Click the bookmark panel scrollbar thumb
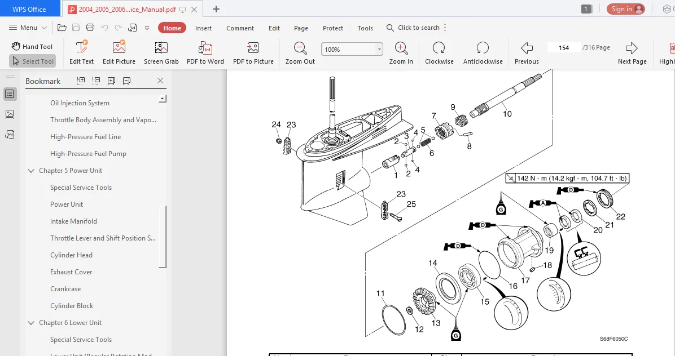 point(163,237)
